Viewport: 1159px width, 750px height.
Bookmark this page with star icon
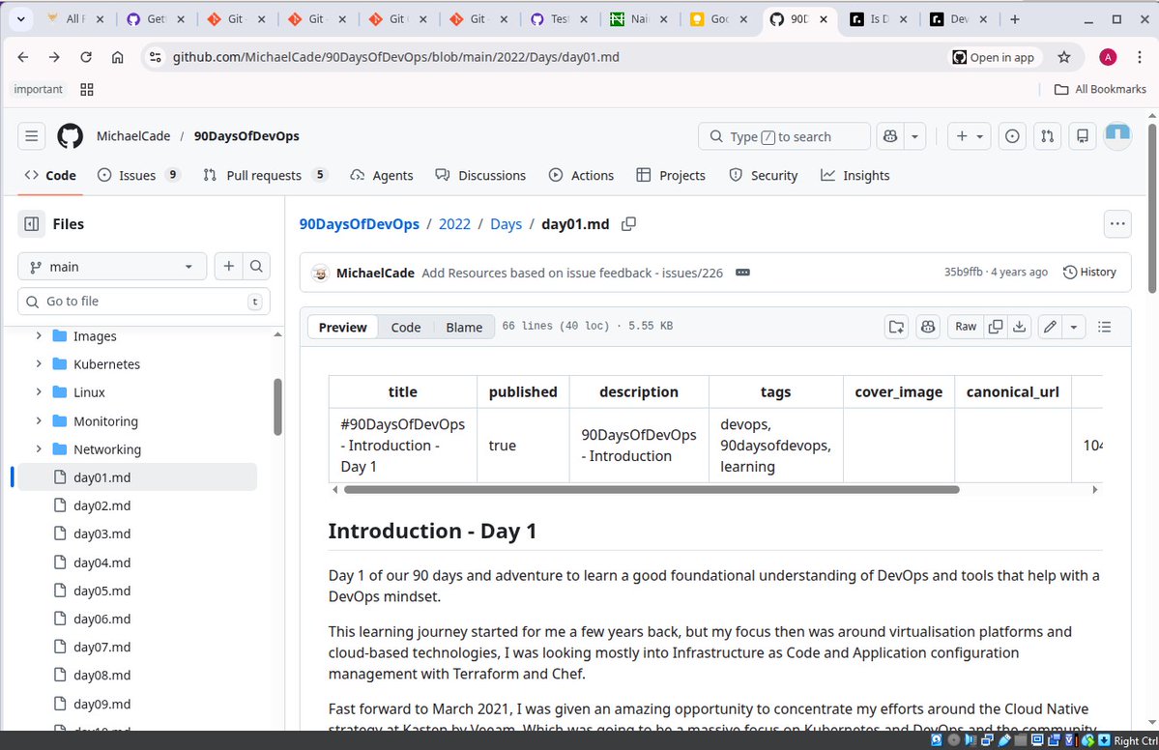[1063, 57]
